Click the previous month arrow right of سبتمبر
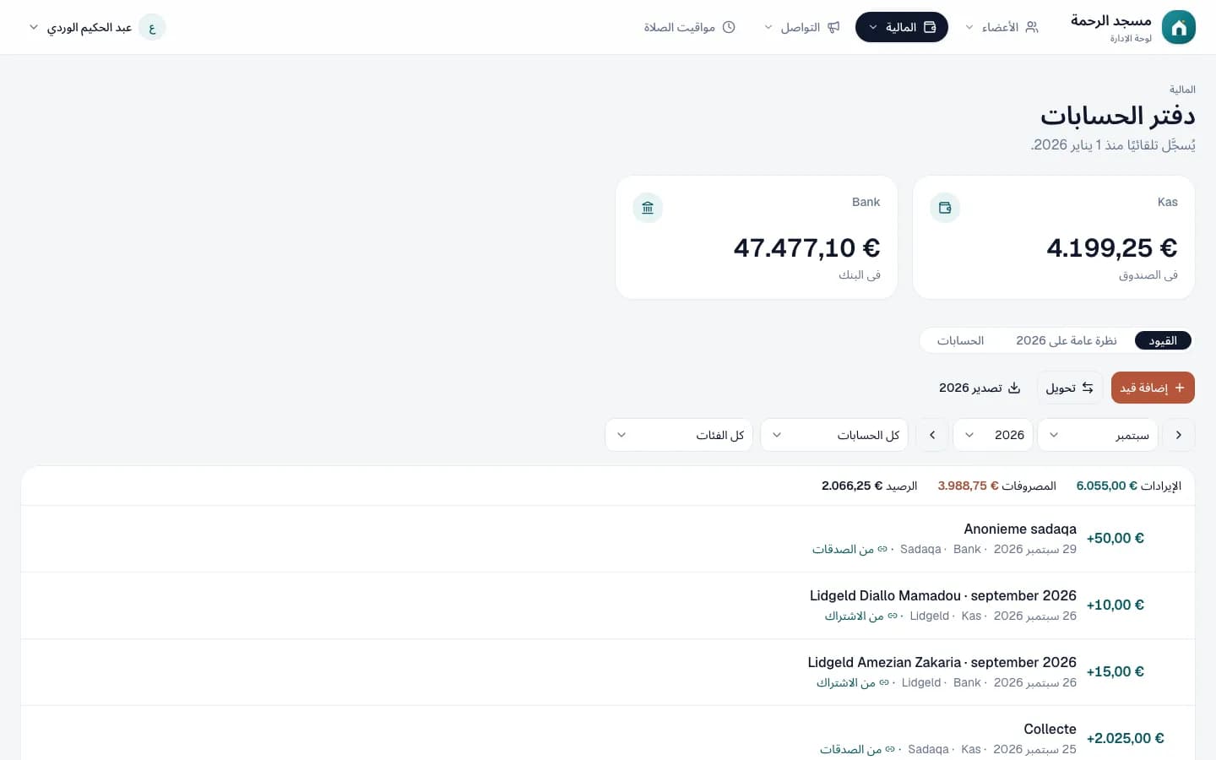The image size is (1216, 760). [x=1179, y=435]
